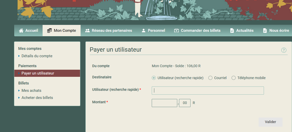Open the Personnel menu label
Viewport: 292px width, 132px height.
(156, 31)
